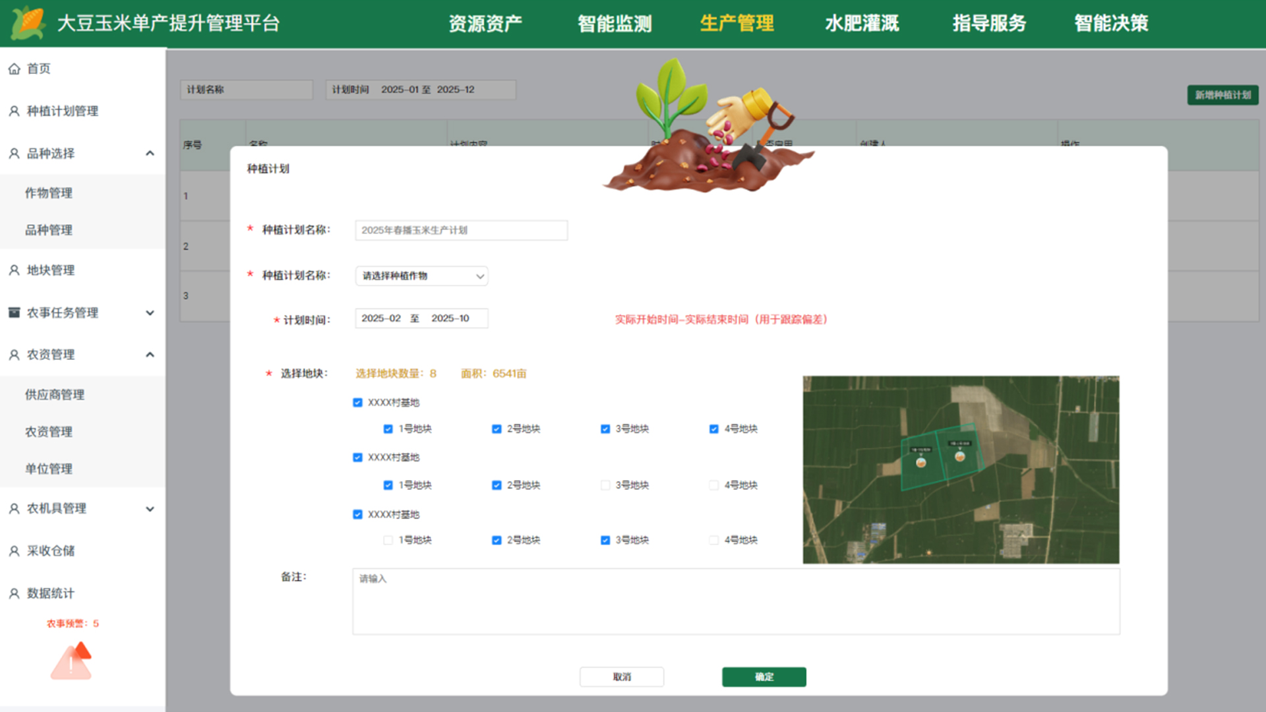
Task: Open 种植计划管理 from the sidebar
Action: pyautogui.click(x=62, y=111)
